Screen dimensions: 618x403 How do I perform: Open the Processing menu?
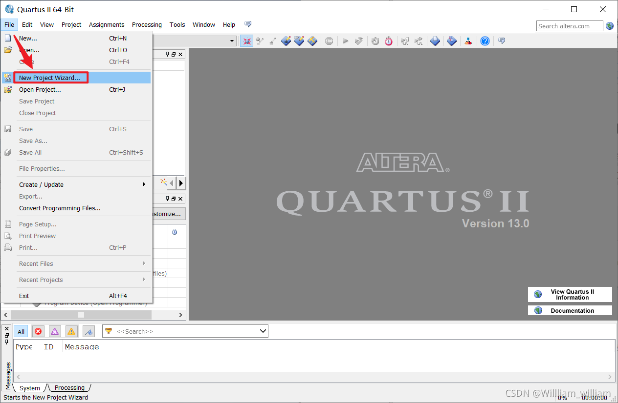147,24
